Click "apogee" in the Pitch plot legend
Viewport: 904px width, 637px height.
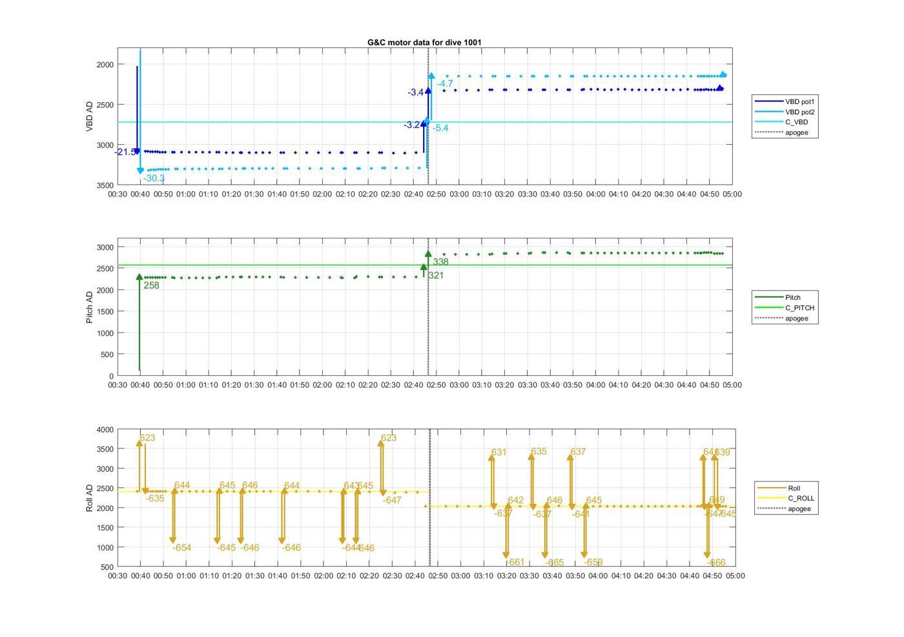click(781, 318)
